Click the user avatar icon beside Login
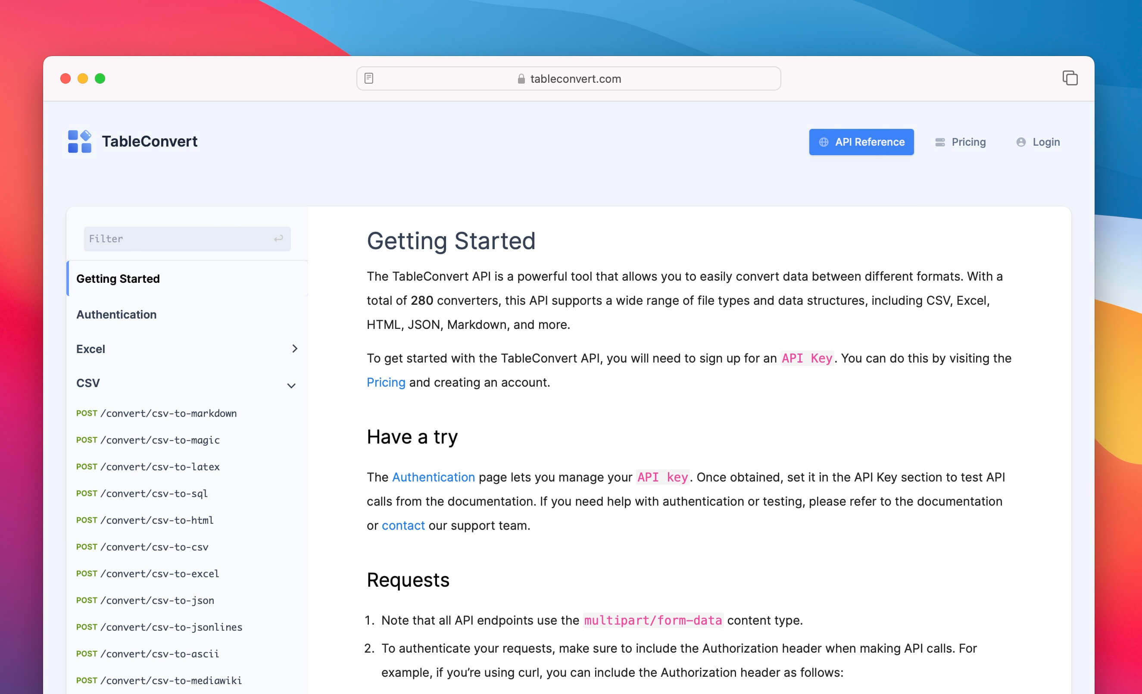The height and width of the screenshot is (694, 1142). point(1020,142)
